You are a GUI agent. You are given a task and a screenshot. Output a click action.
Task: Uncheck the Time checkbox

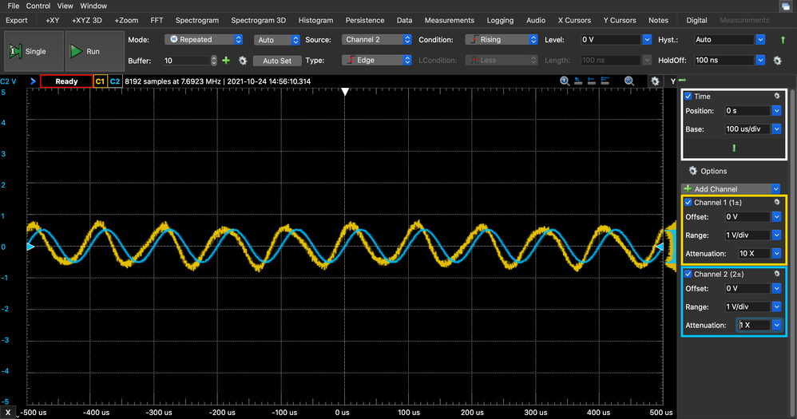click(x=688, y=97)
